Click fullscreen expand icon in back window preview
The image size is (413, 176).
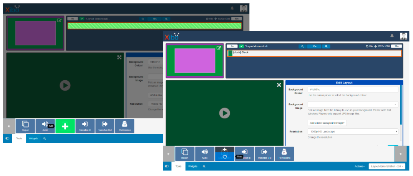coord(119,57)
